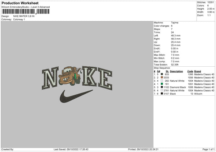
Task: Pick the dark green swatch in stop 1
Action: click(162, 74)
